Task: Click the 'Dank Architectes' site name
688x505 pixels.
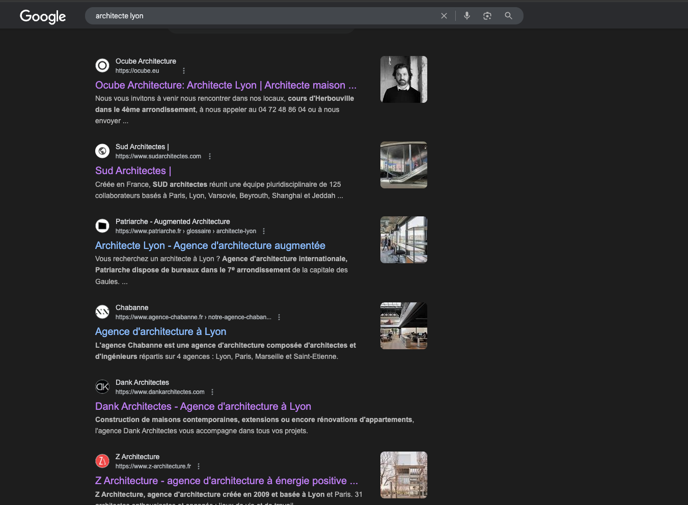Action: click(142, 382)
